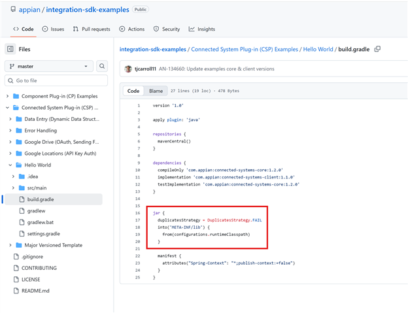Open the LICENSE file

[31, 280]
